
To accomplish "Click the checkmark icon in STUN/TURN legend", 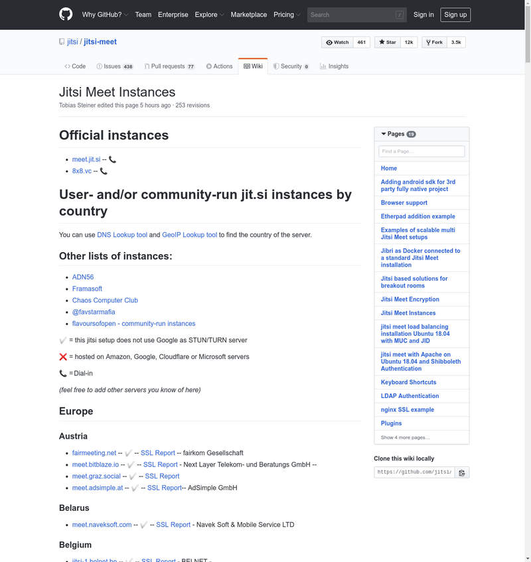I will (x=63, y=340).
